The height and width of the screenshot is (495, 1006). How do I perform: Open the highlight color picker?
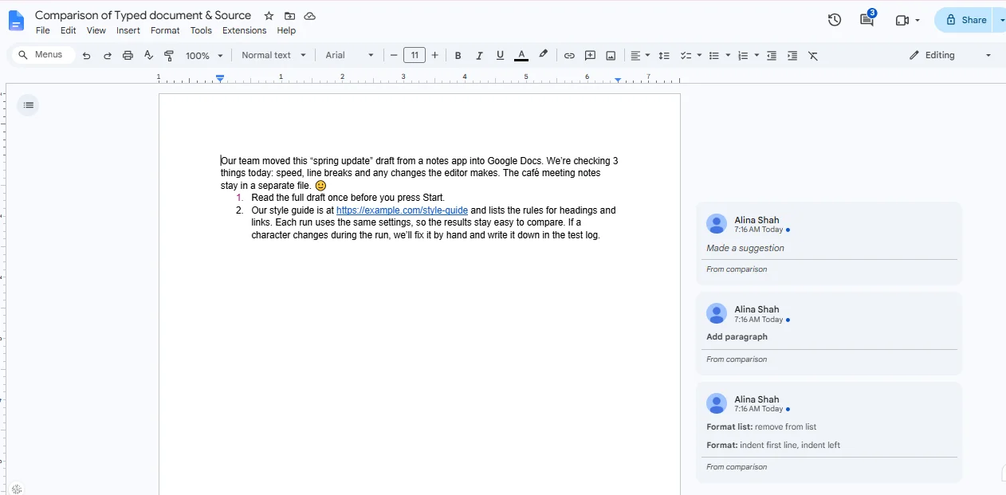click(x=543, y=55)
